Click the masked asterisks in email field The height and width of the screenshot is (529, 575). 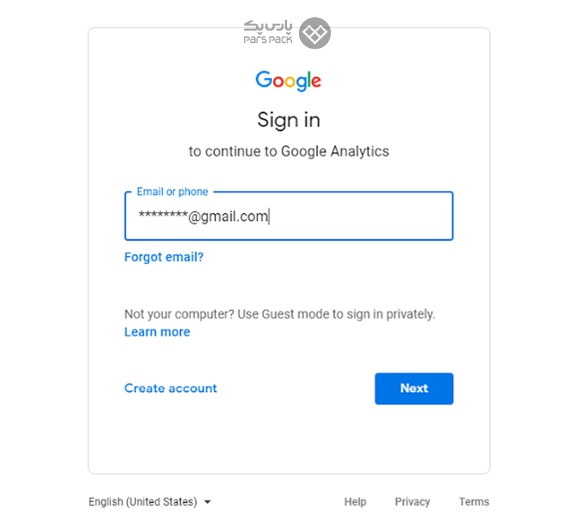coord(163,214)
